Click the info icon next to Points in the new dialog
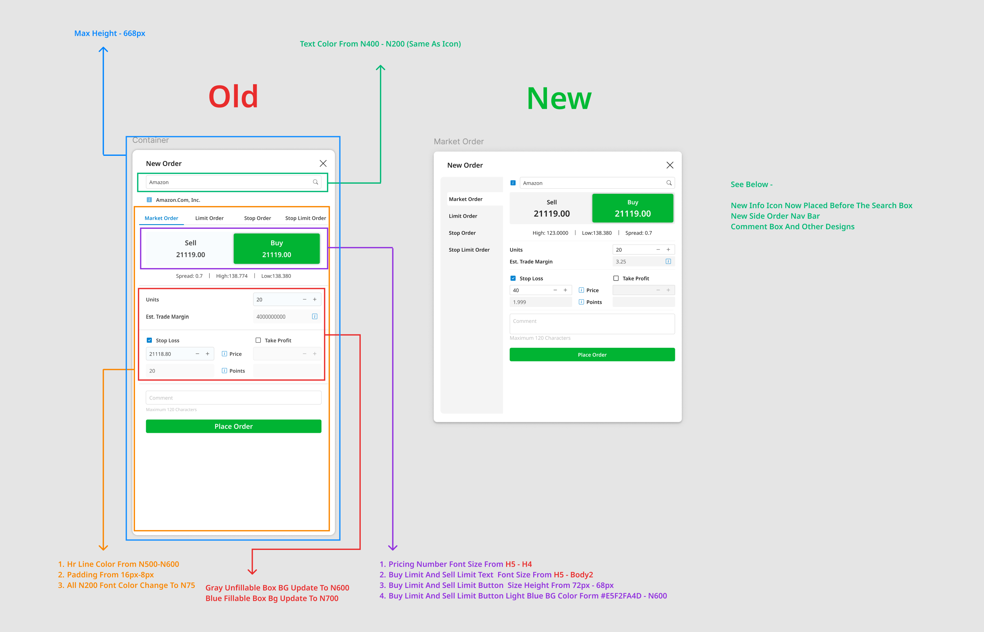This screenshot has width=984, height=632. pyautogui.click(x=581, y=302)
